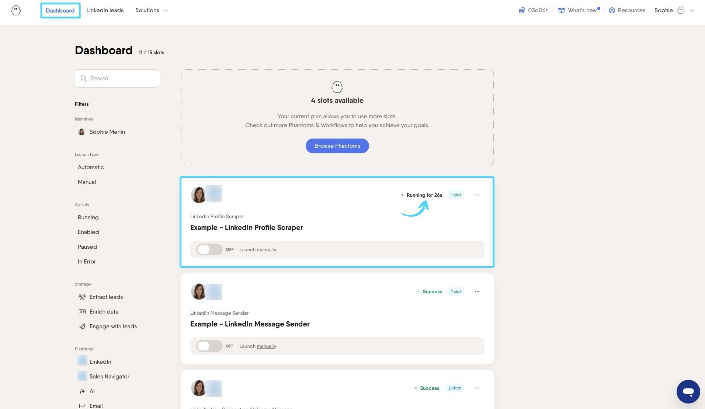Click manually link in Profile Scraper card
Image resolution: width=705 pixels, height=409 pixels.
266,250
